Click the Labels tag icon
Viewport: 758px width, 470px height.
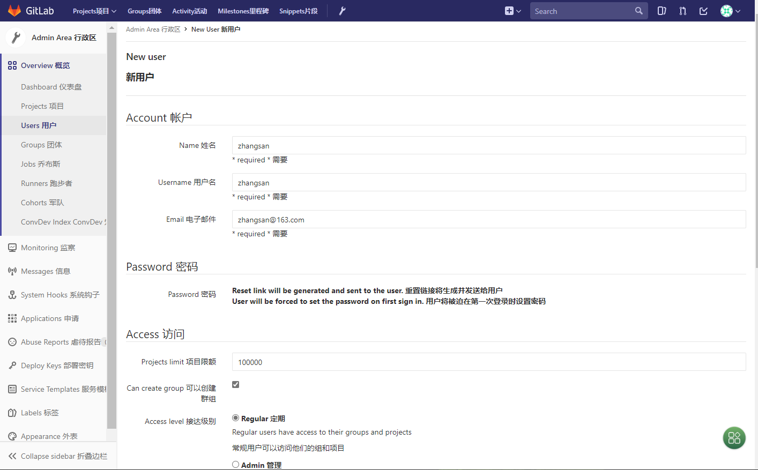(x=12, y=413)
